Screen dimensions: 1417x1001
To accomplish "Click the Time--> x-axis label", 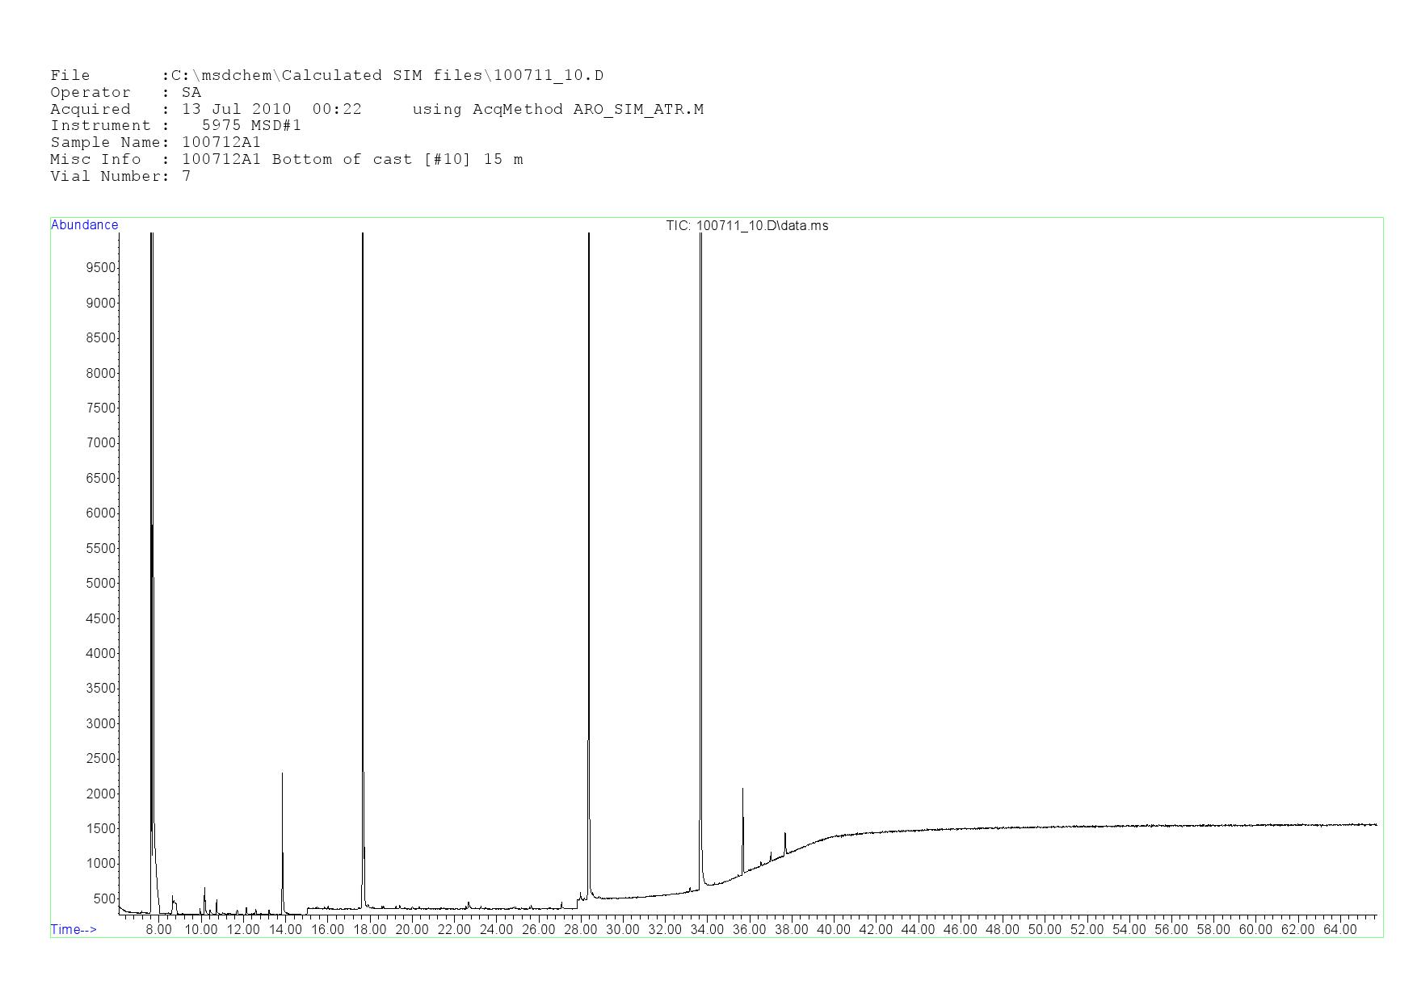I will (74, 930).
